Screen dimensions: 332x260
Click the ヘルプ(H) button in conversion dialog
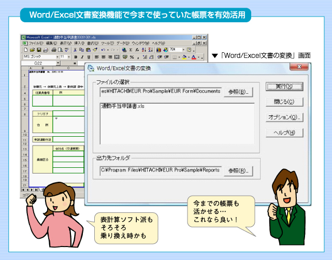click(284, 133)
